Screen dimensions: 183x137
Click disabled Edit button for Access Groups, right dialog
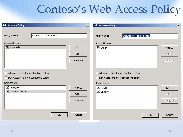169,54
